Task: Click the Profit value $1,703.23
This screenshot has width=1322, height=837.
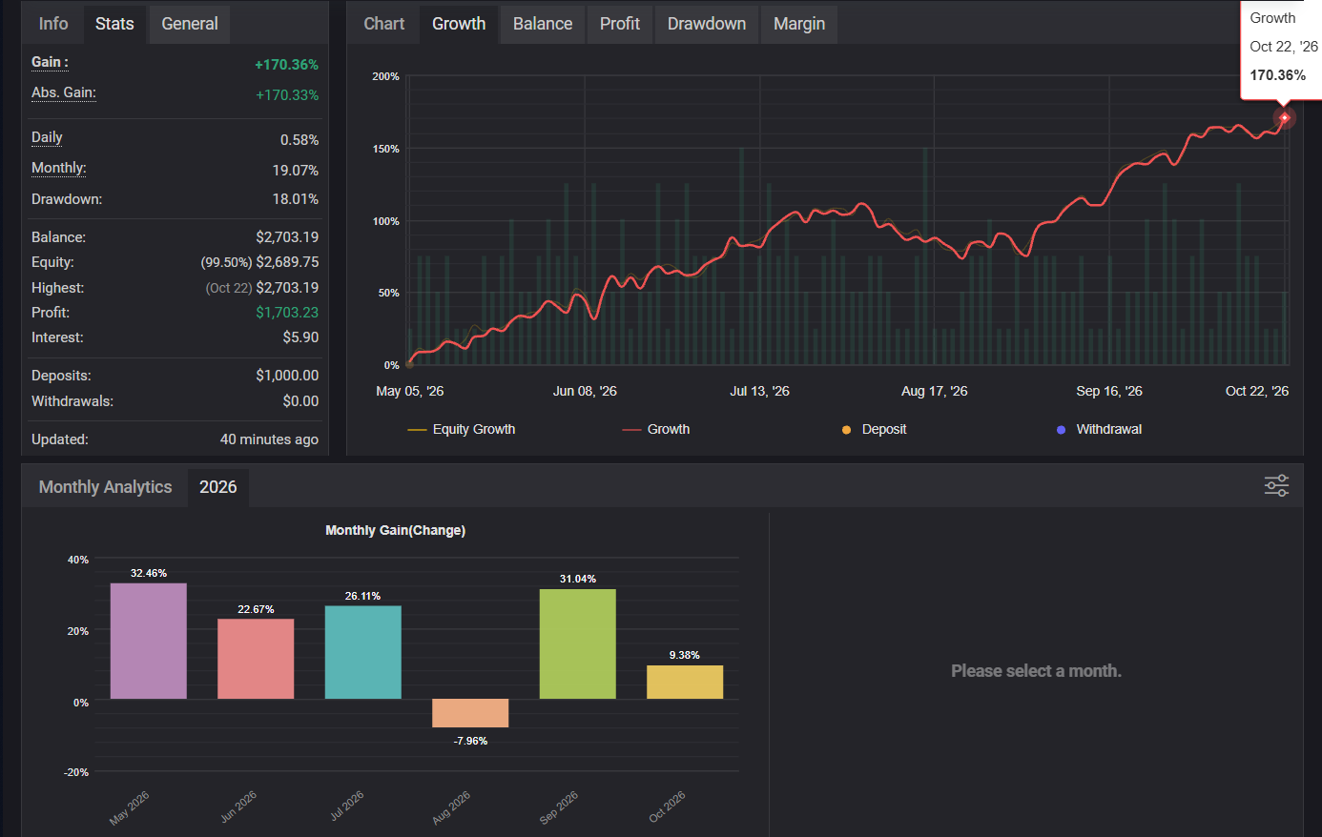Action: pyautogui.click(x=287, y=313)
